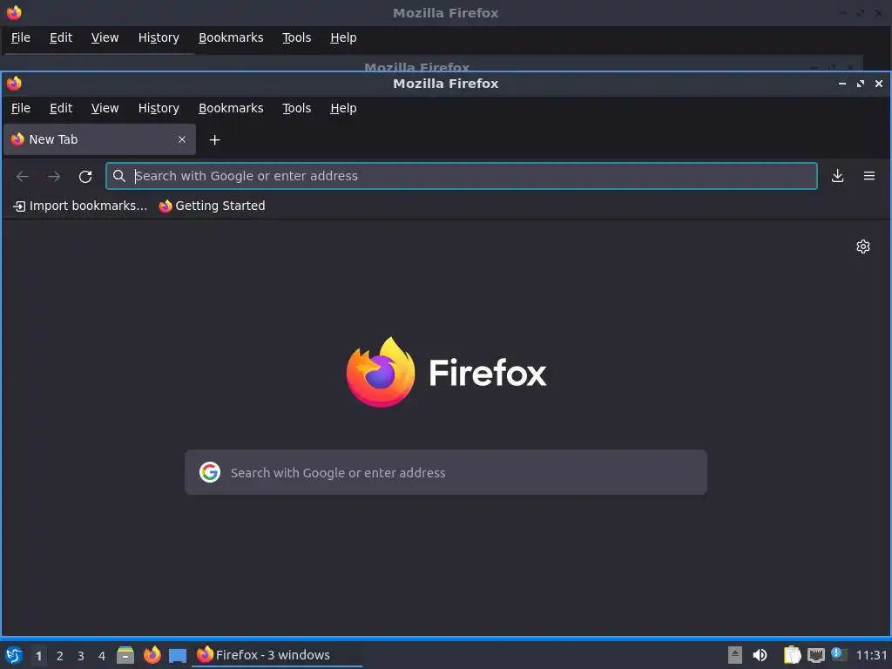The height and width of the screenshot is (669, 892).
Task: Open the desktop start menu launcher
Action: click(14, 655)
